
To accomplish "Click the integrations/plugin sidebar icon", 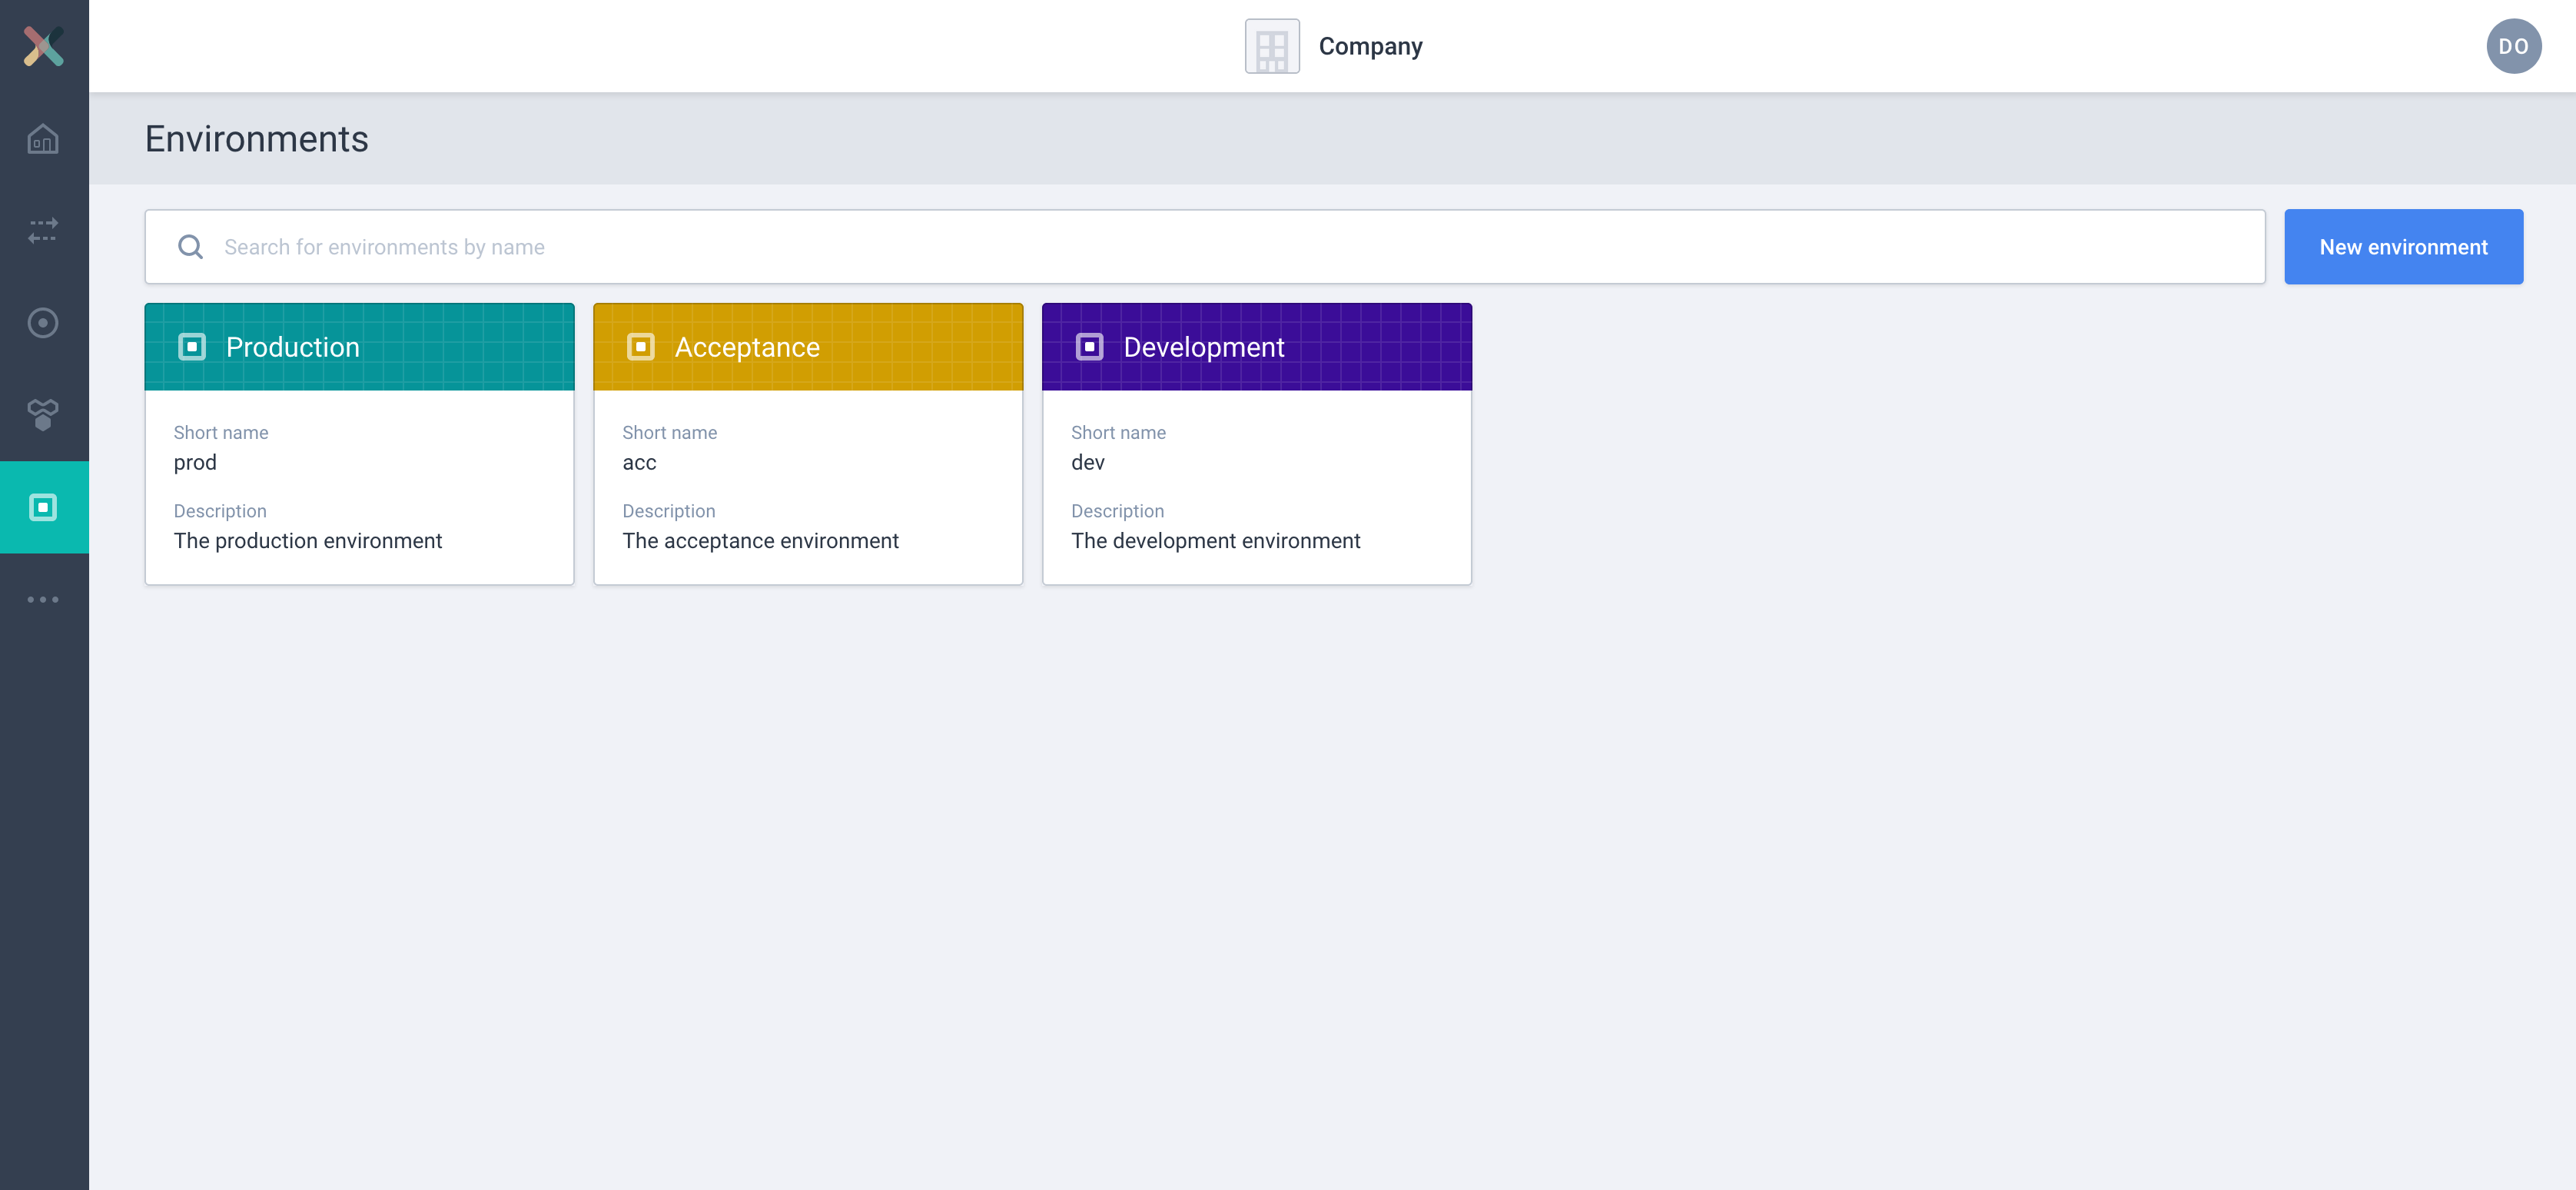I will click(x=43, y=413).
